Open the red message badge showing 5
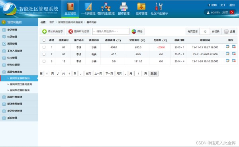 [232, 12]
